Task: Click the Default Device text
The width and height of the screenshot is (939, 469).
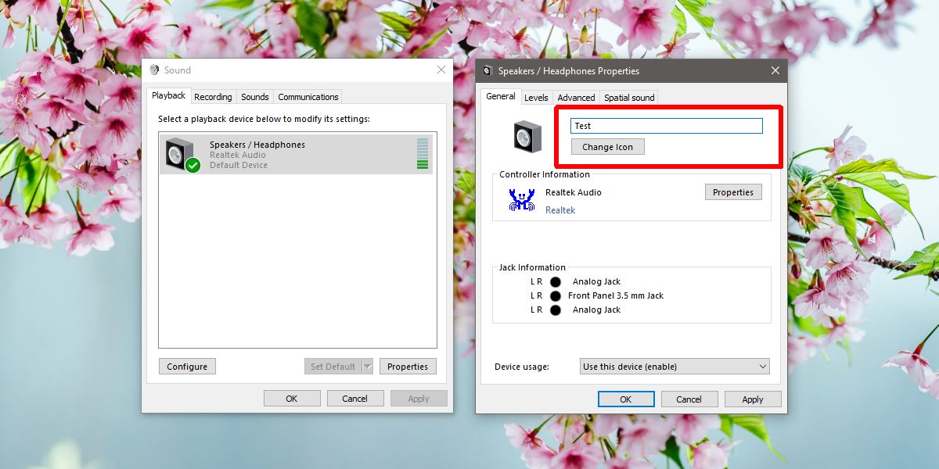Action: [x=239, y=165]
